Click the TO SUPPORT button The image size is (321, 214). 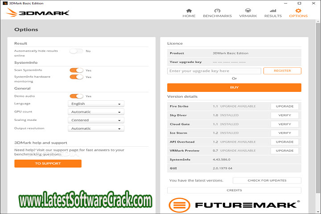point(48,164)
